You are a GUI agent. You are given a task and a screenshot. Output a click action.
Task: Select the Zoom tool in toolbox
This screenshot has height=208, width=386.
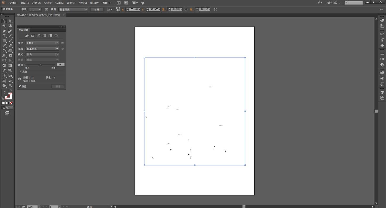(10, 86)
